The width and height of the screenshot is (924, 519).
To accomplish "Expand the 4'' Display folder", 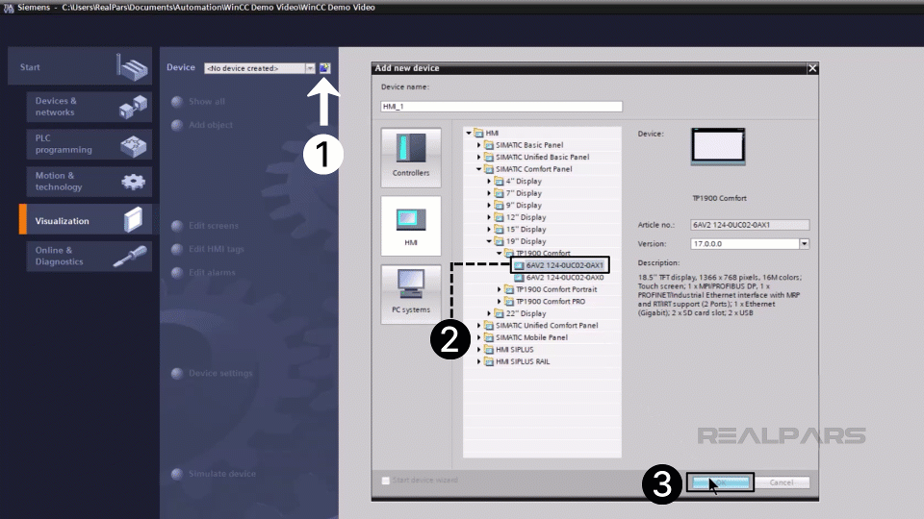I will 489,182.
